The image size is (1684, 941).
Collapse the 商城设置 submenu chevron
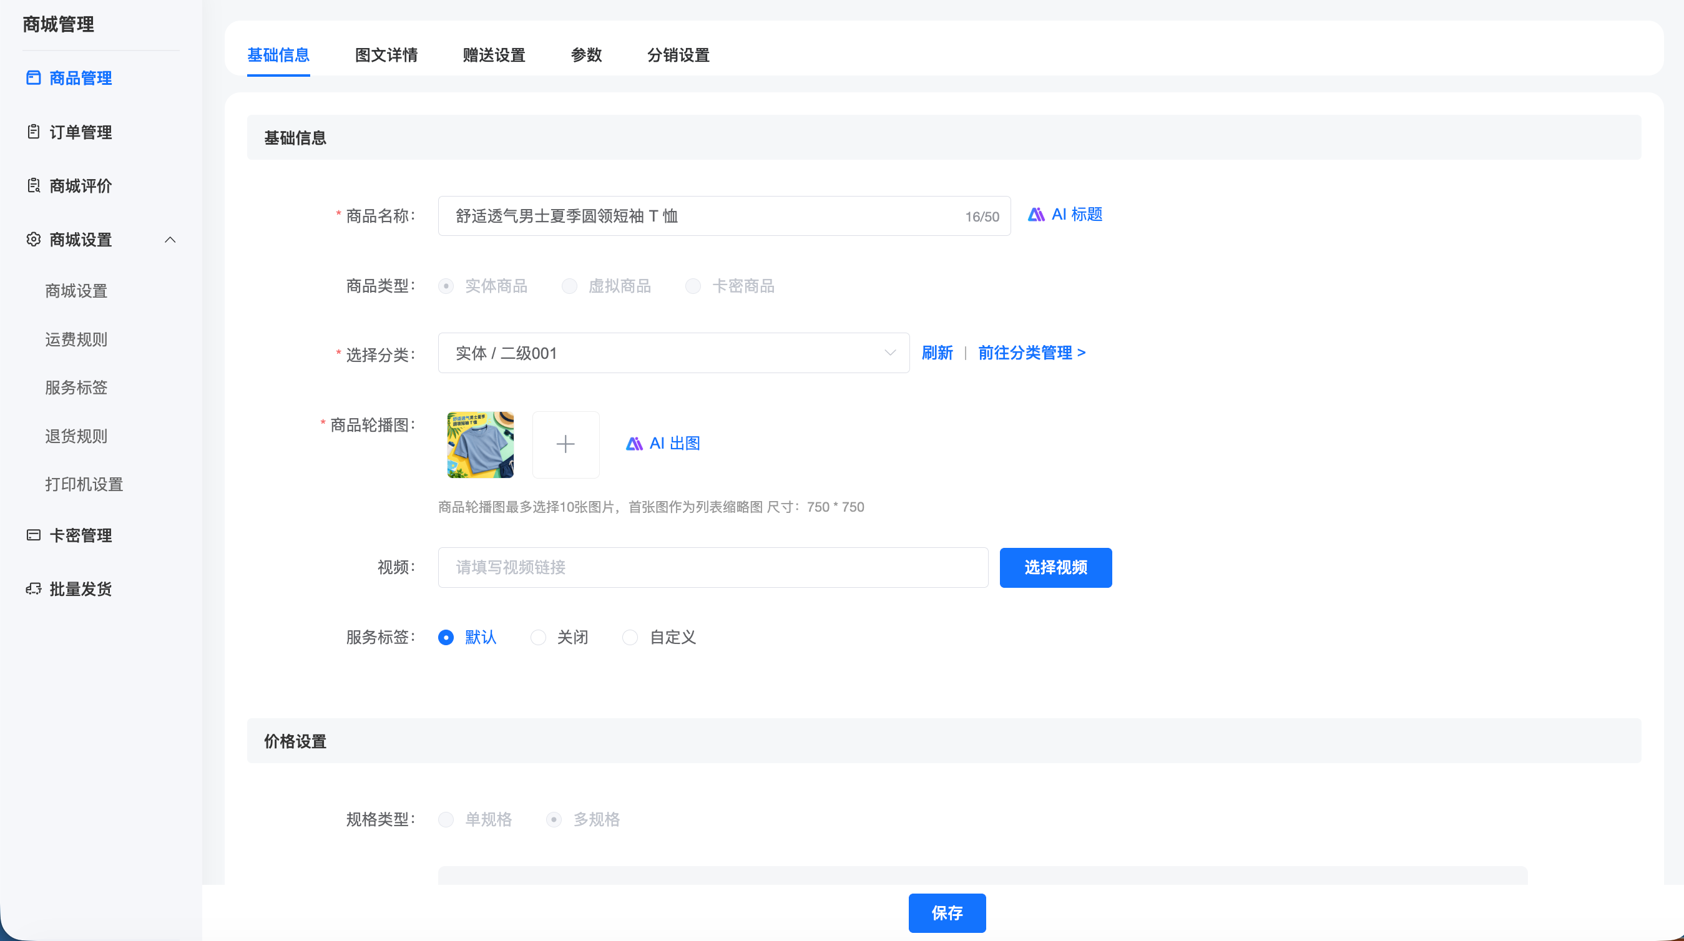tap(170, 240)
